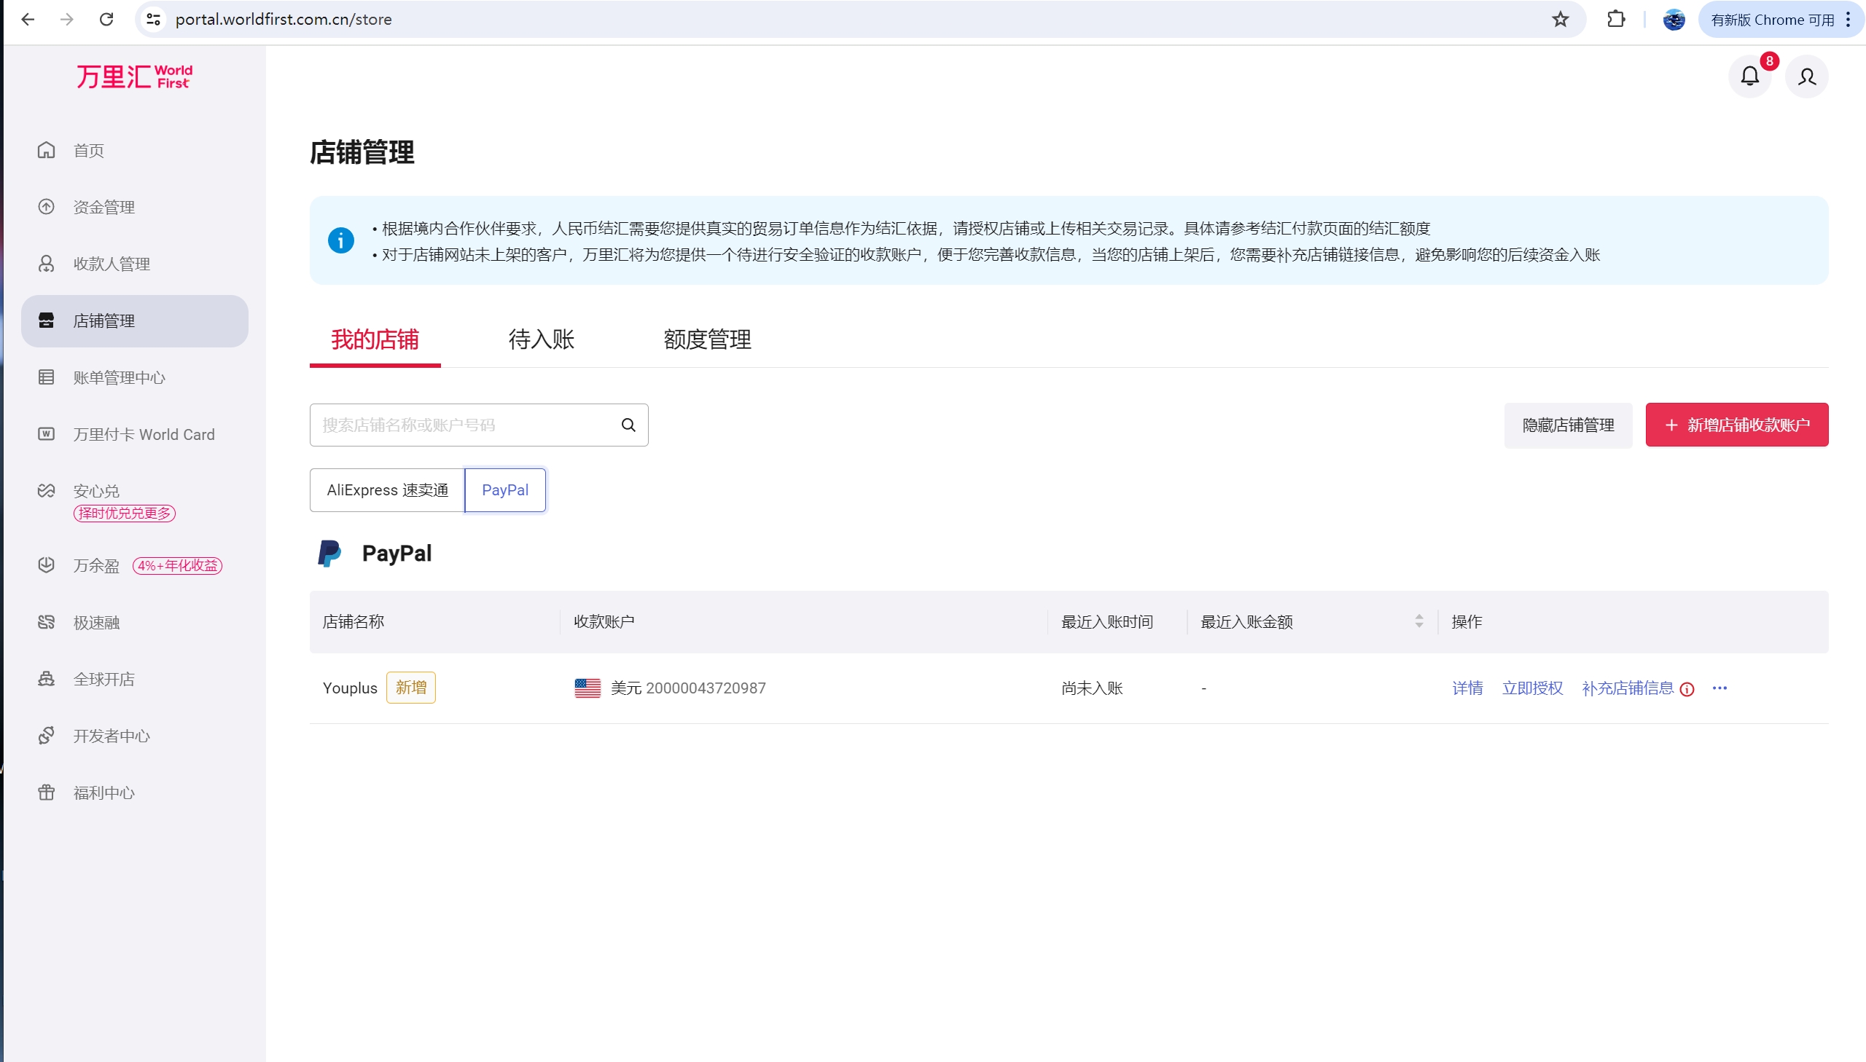Click the blue info icon in notice banner
The image size is (1866, 1062).
click(x=341, y=240)
